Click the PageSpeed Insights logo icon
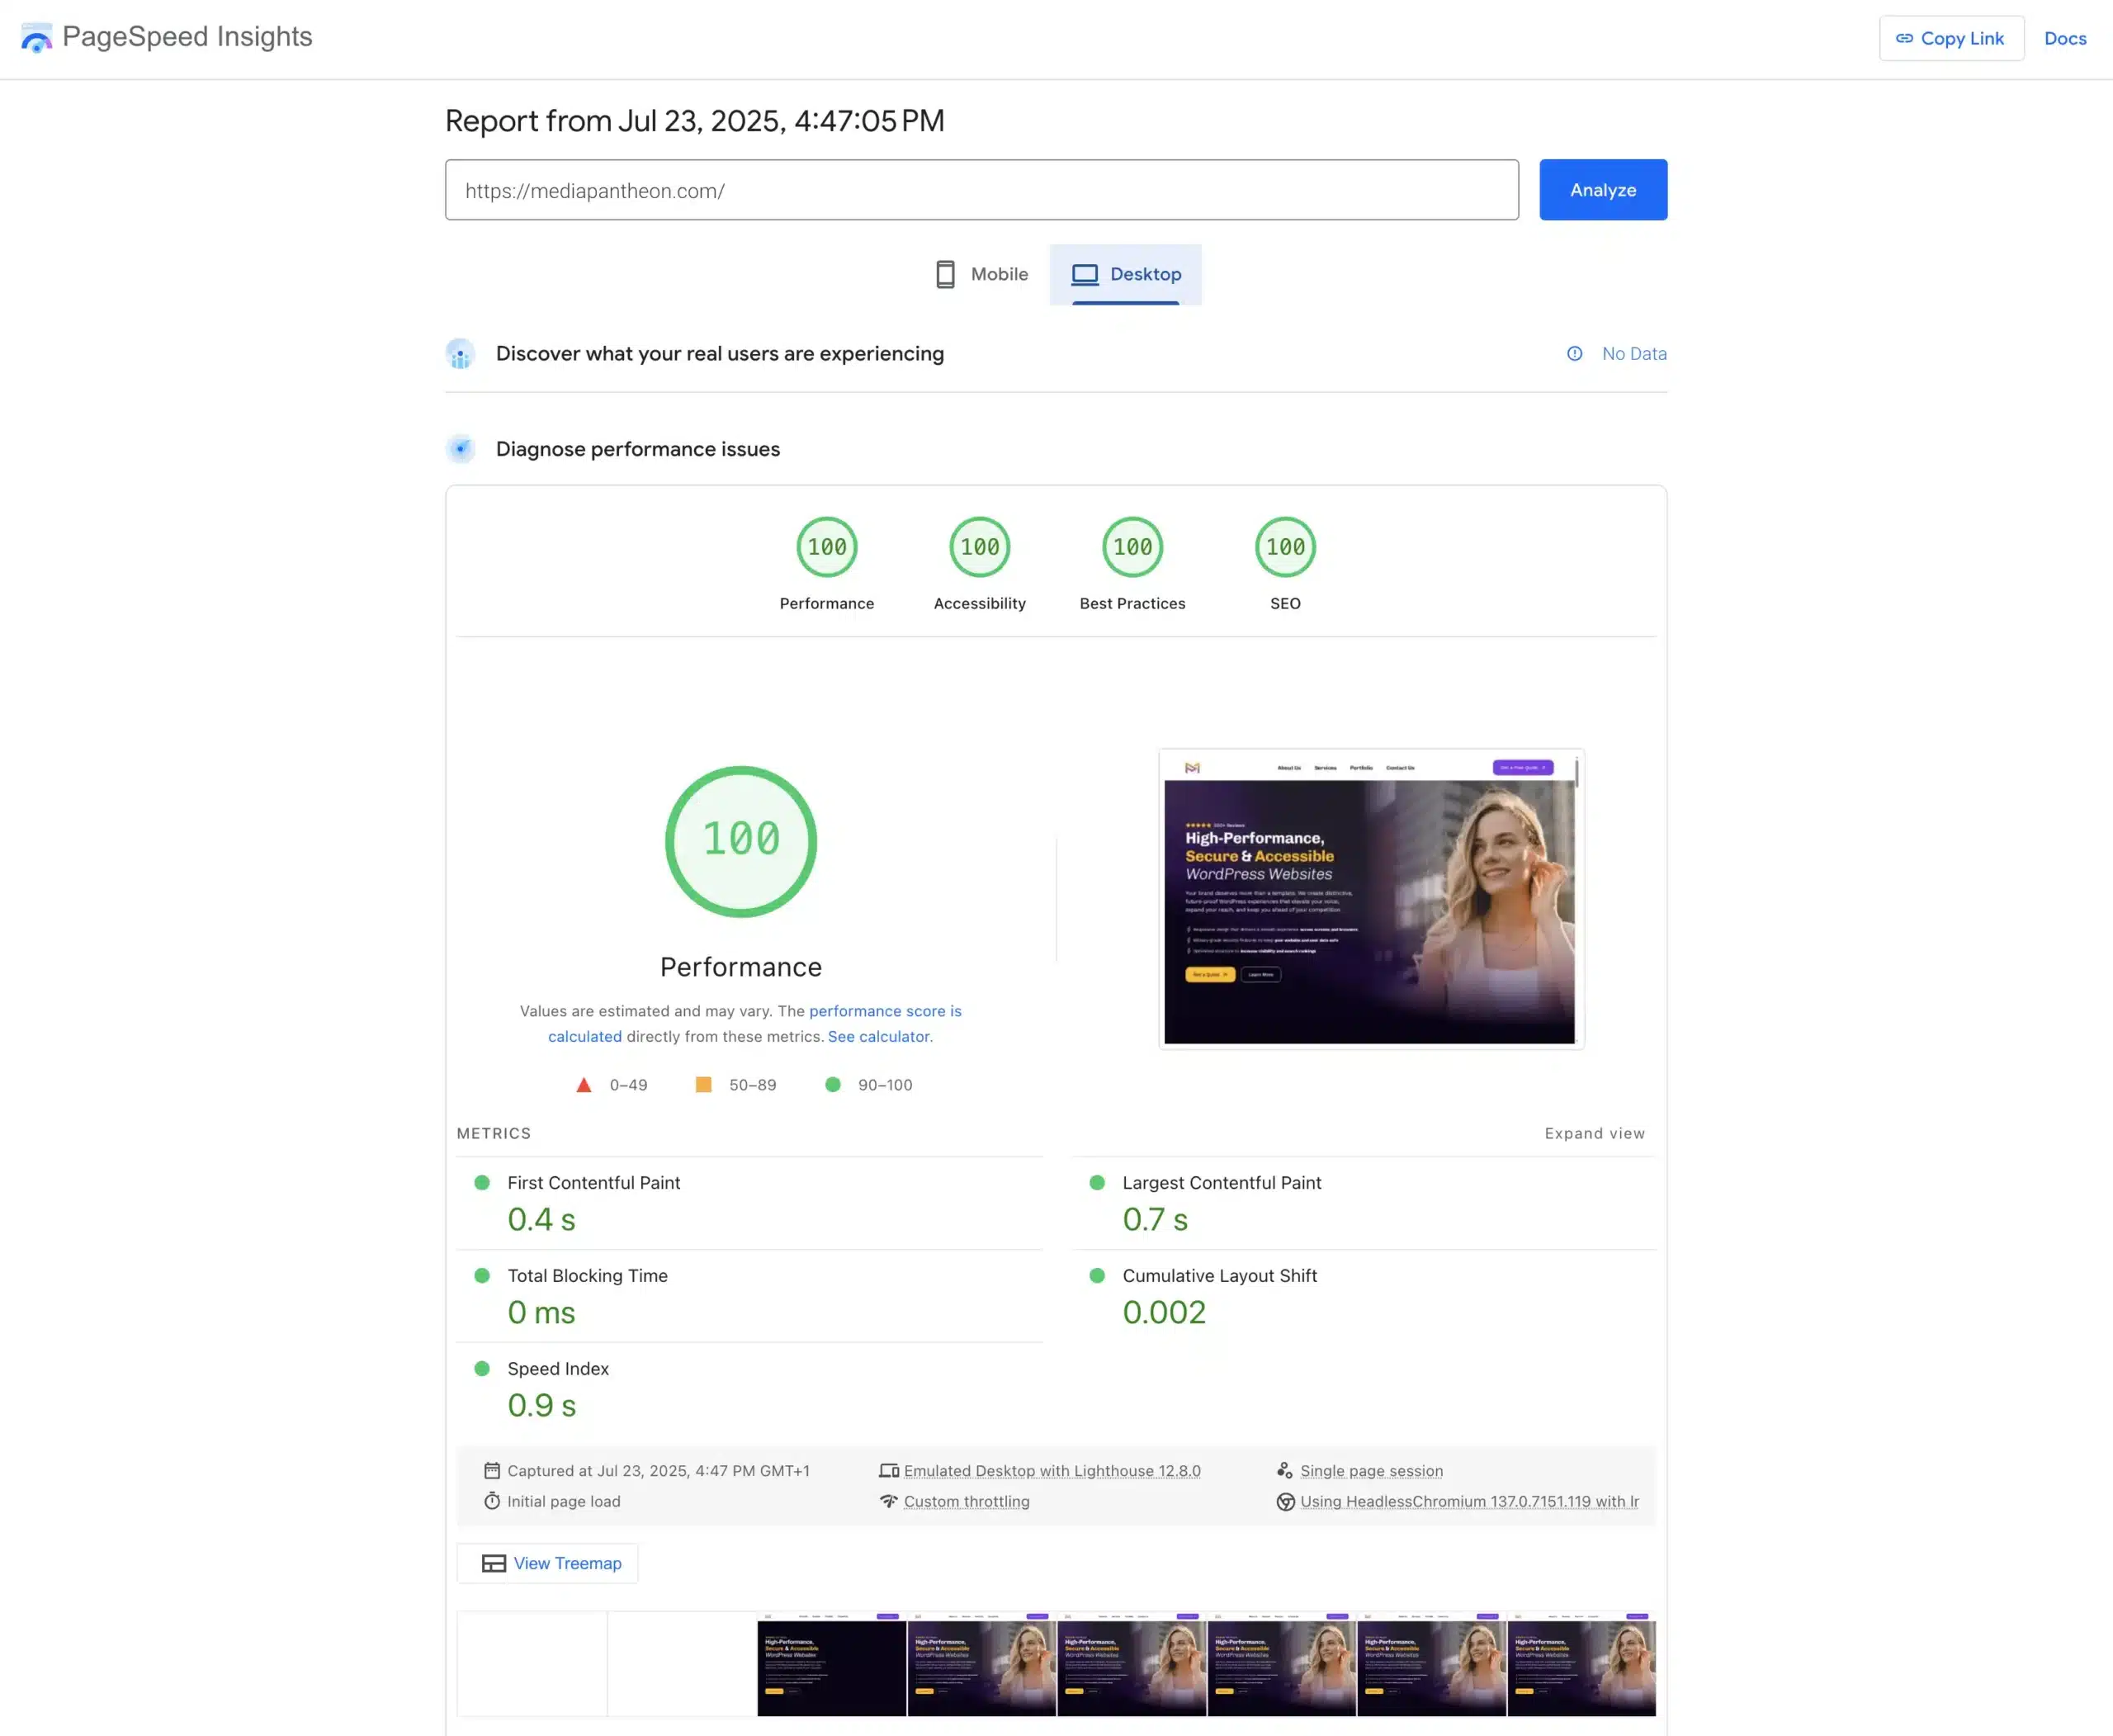2113x1736 pixels. [36, 38]
